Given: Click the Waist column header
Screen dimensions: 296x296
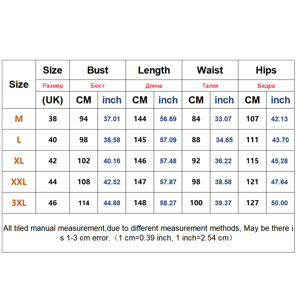Looking at the screenshot, I should point(210,70).
